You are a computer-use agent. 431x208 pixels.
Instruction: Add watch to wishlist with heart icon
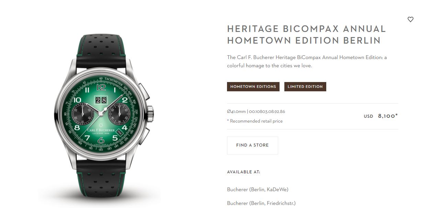pyautogui.click(x=410, y=20)
